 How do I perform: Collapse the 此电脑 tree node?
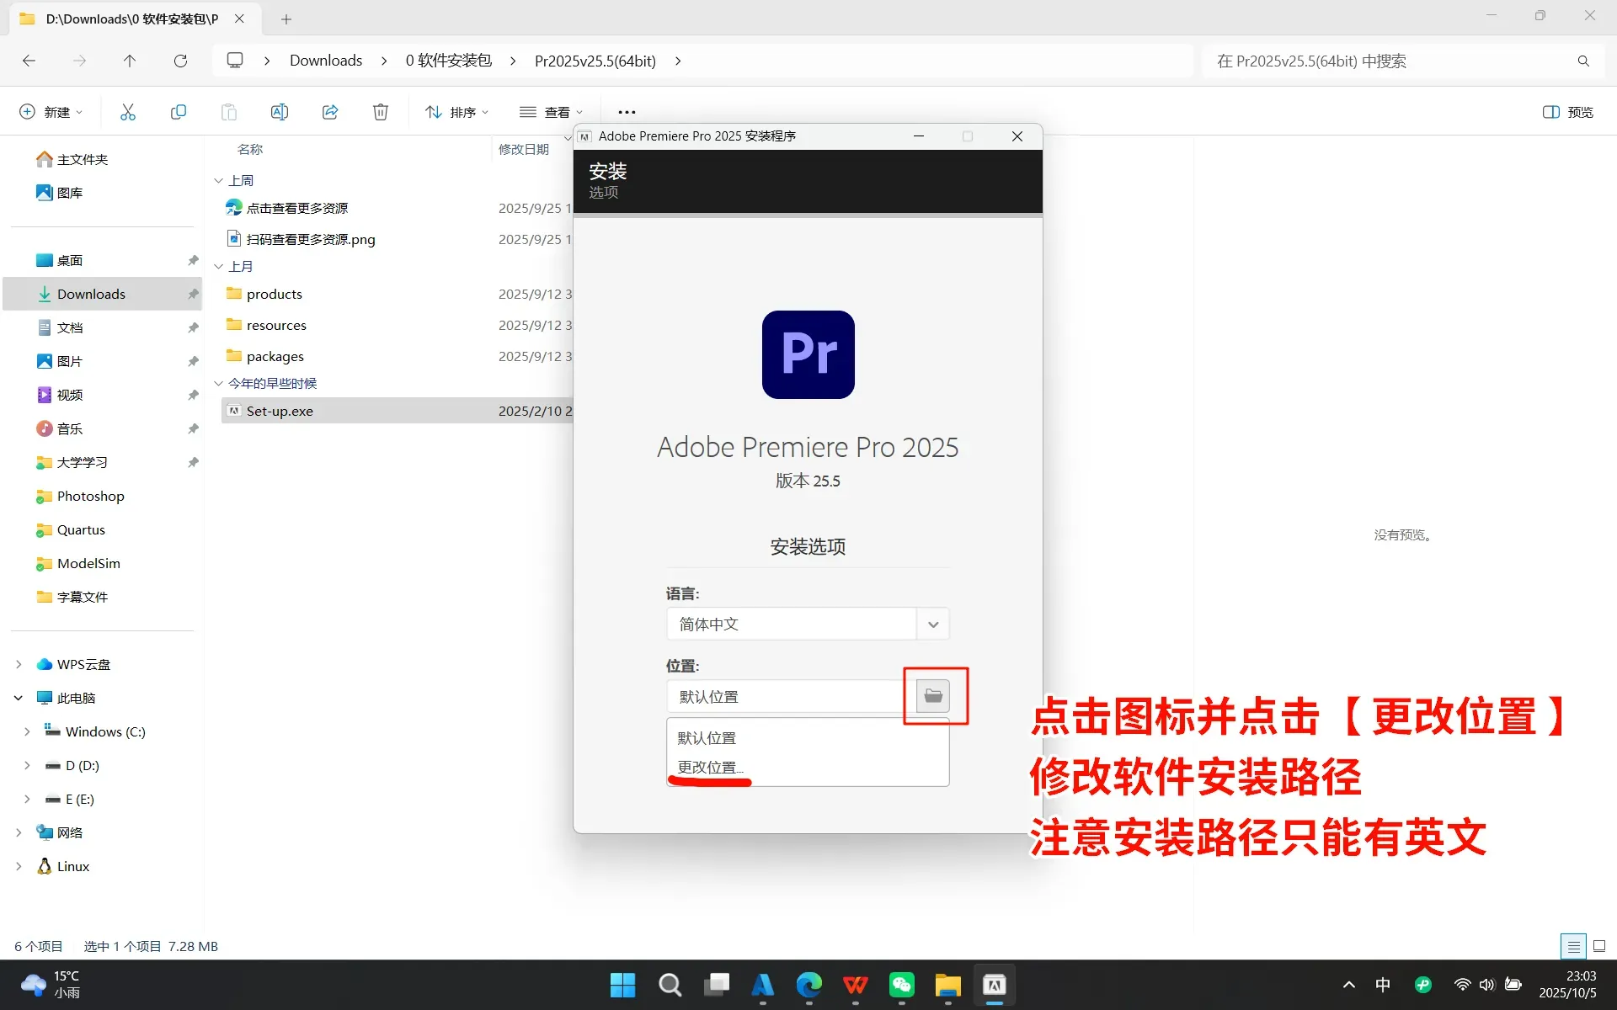[x=19, y=698]
